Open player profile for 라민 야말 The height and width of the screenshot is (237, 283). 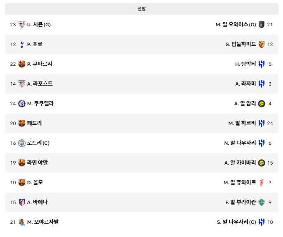[x=37, y=163]
